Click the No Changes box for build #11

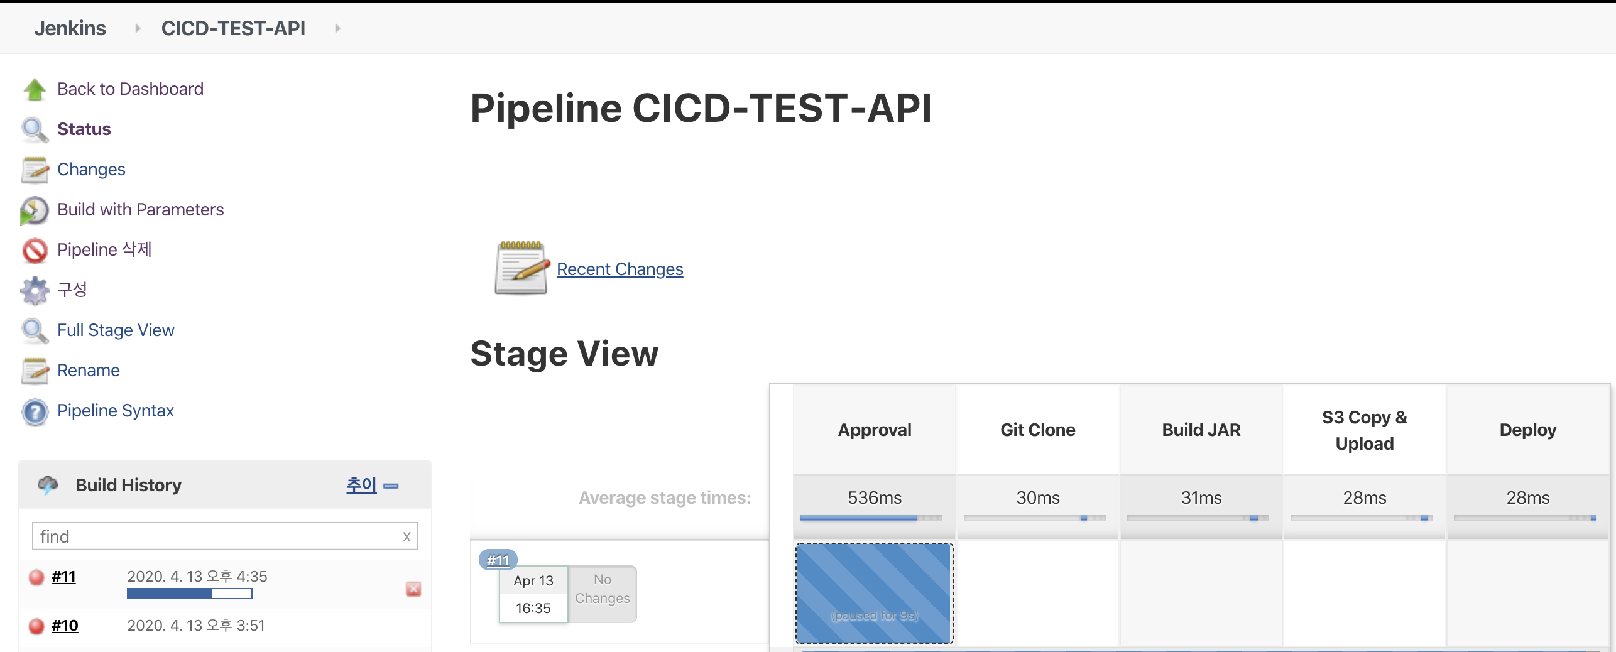pyautogui.click(x=603, y=594)
